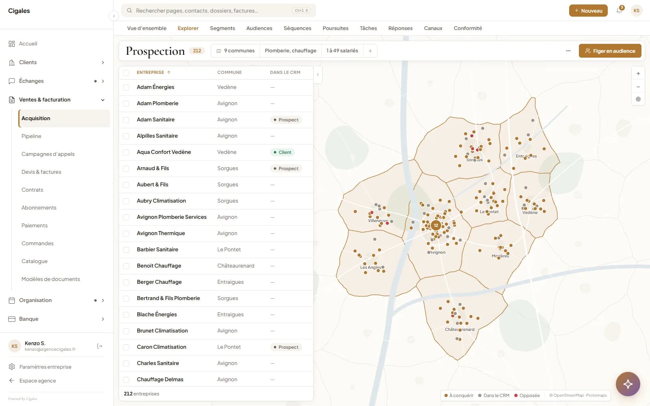The height and width of the screenshot is (406, 650).
Task: Open the 1 à 49 salariés filter
Action: pos(342,51)
